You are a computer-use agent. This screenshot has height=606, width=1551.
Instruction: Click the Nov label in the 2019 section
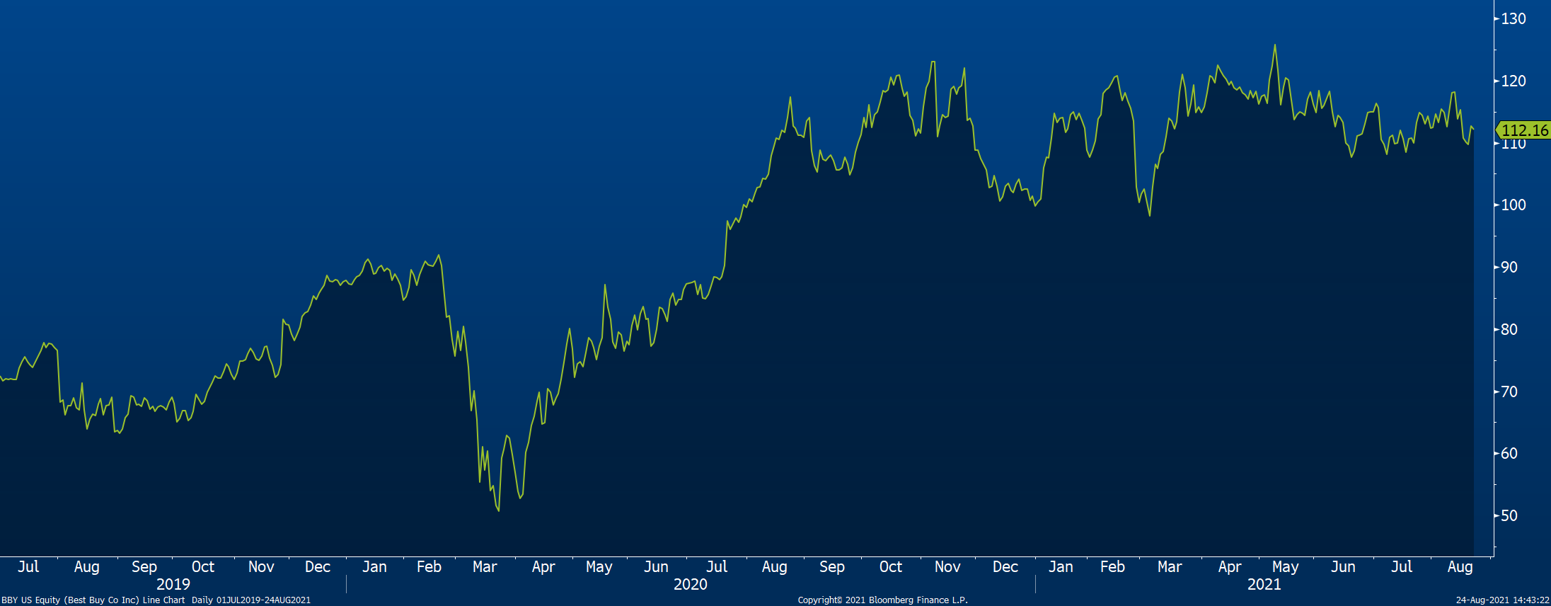pos(261,566)
